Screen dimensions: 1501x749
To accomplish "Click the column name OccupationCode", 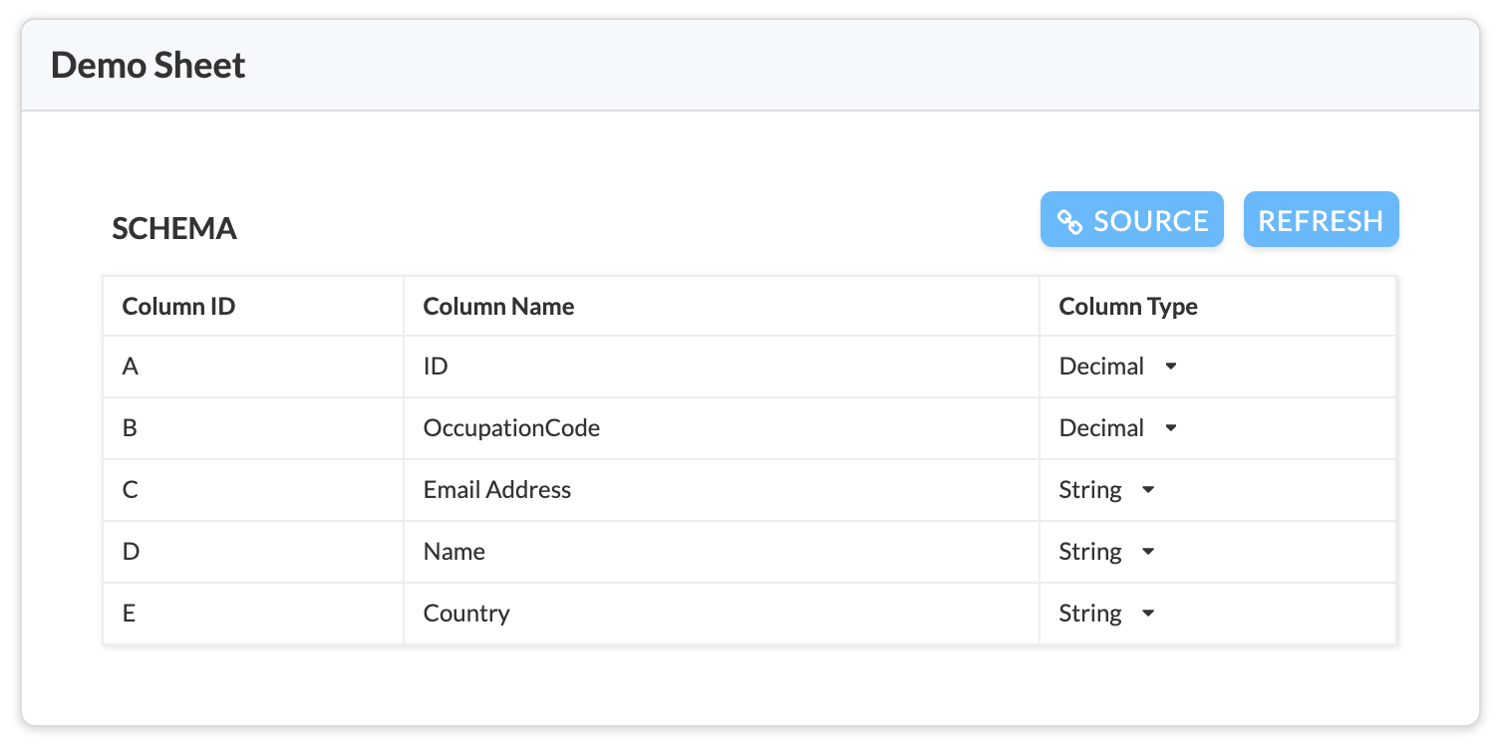I will 511,428.
